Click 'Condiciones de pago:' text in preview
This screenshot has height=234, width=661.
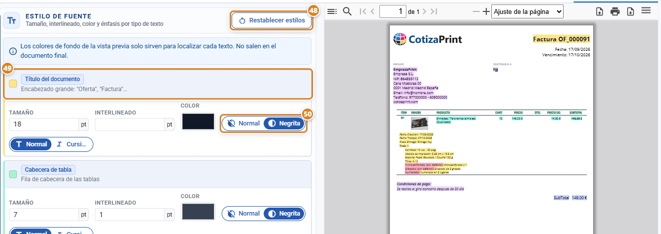[x=414, y=184]
